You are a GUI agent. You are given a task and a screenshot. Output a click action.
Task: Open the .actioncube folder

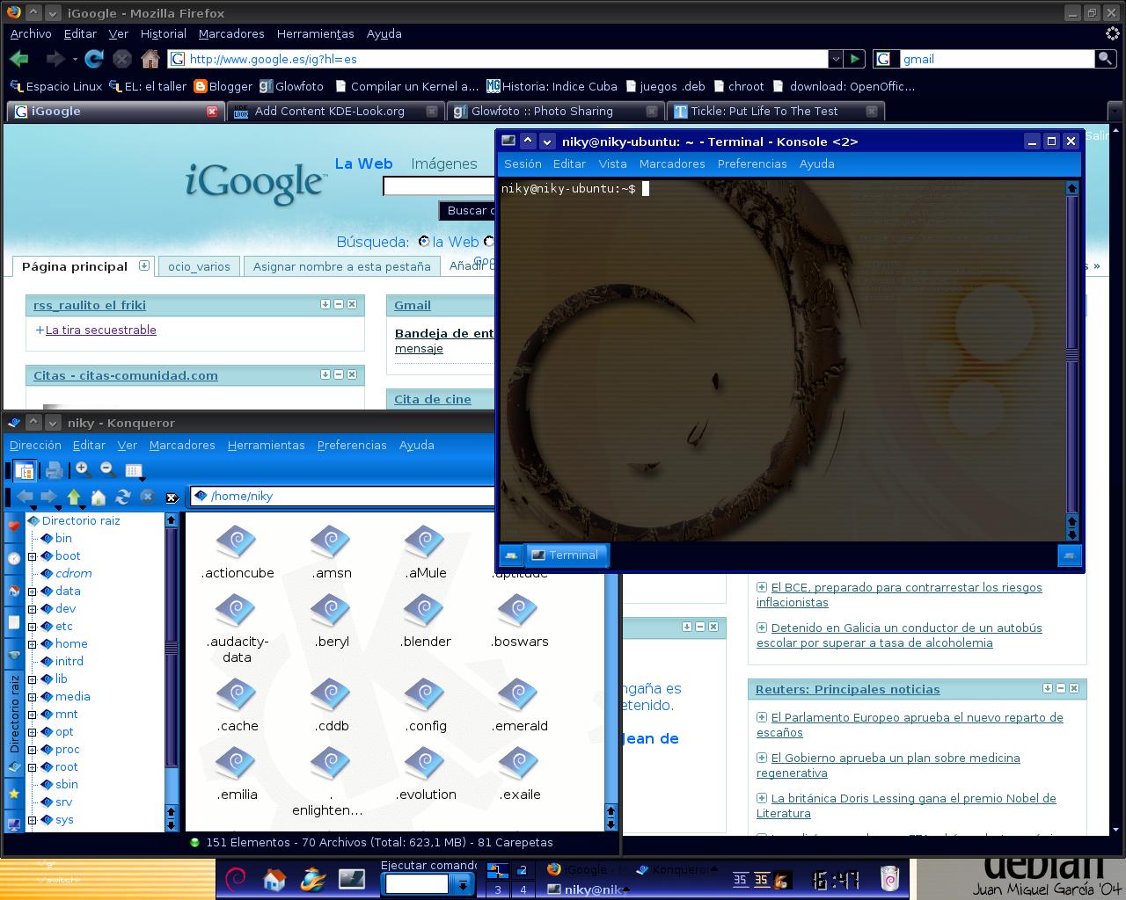[x=238, y=553]
